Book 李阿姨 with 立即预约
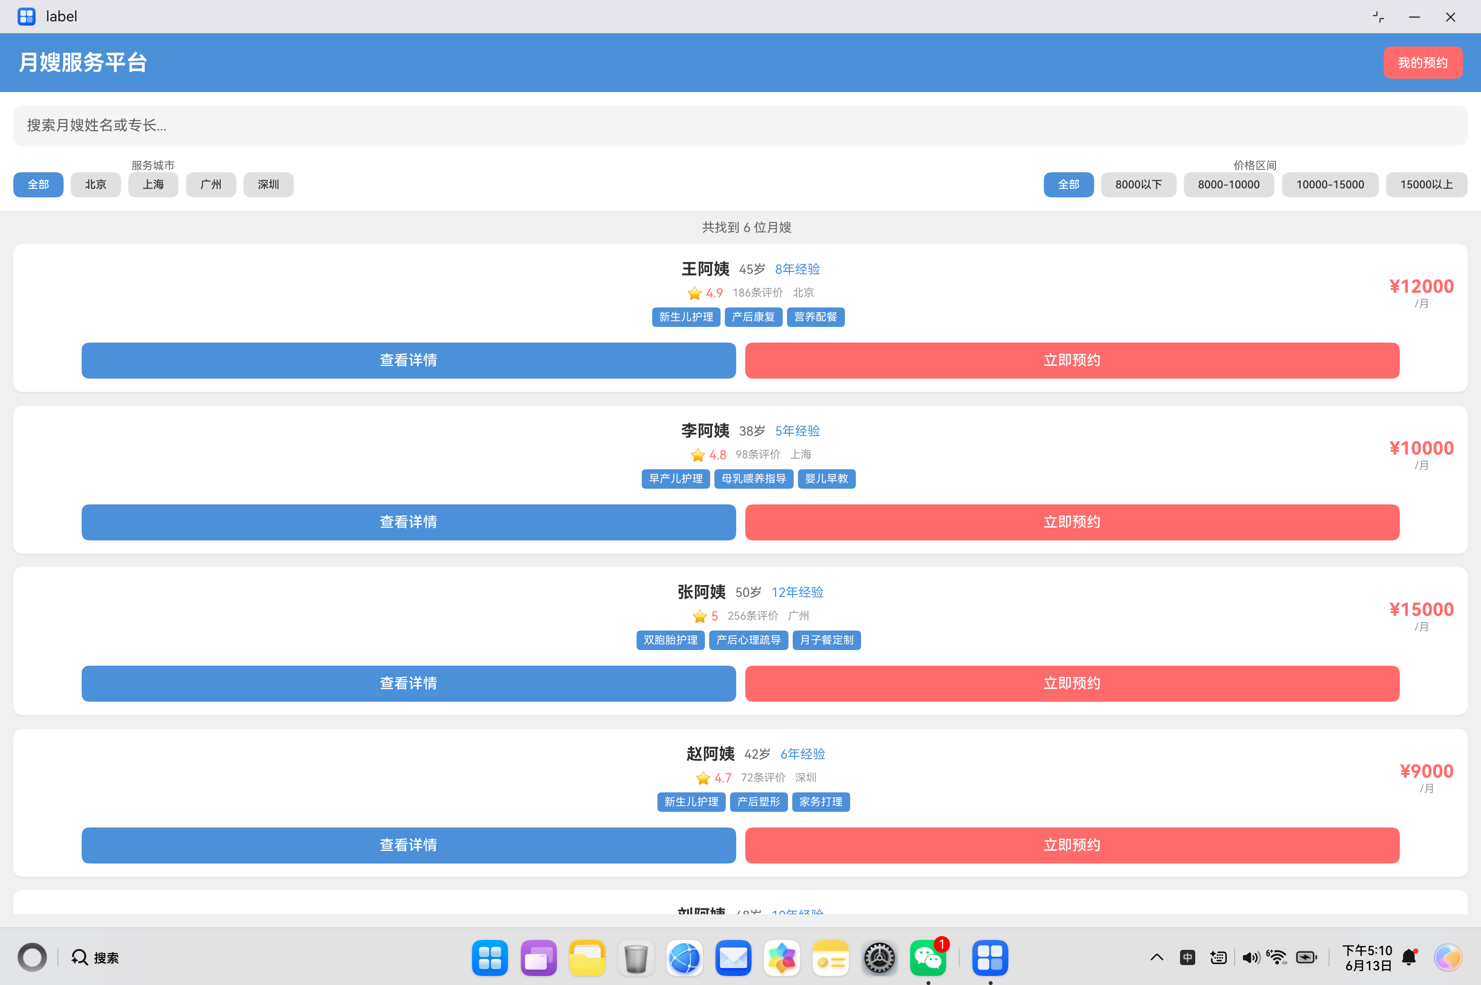Viewport: 1481px width, 985px height. [x=1072, y=523]
